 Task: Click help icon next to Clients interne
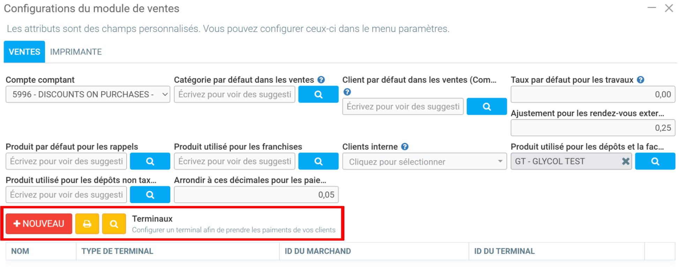pos(405,147)
